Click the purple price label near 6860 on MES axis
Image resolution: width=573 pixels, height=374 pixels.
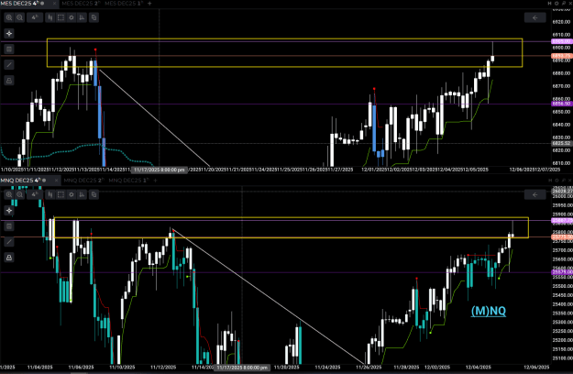tap(561, 104)
